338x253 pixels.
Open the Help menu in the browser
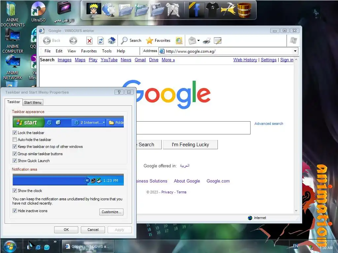pyautogui.click(x=121, y=51)
